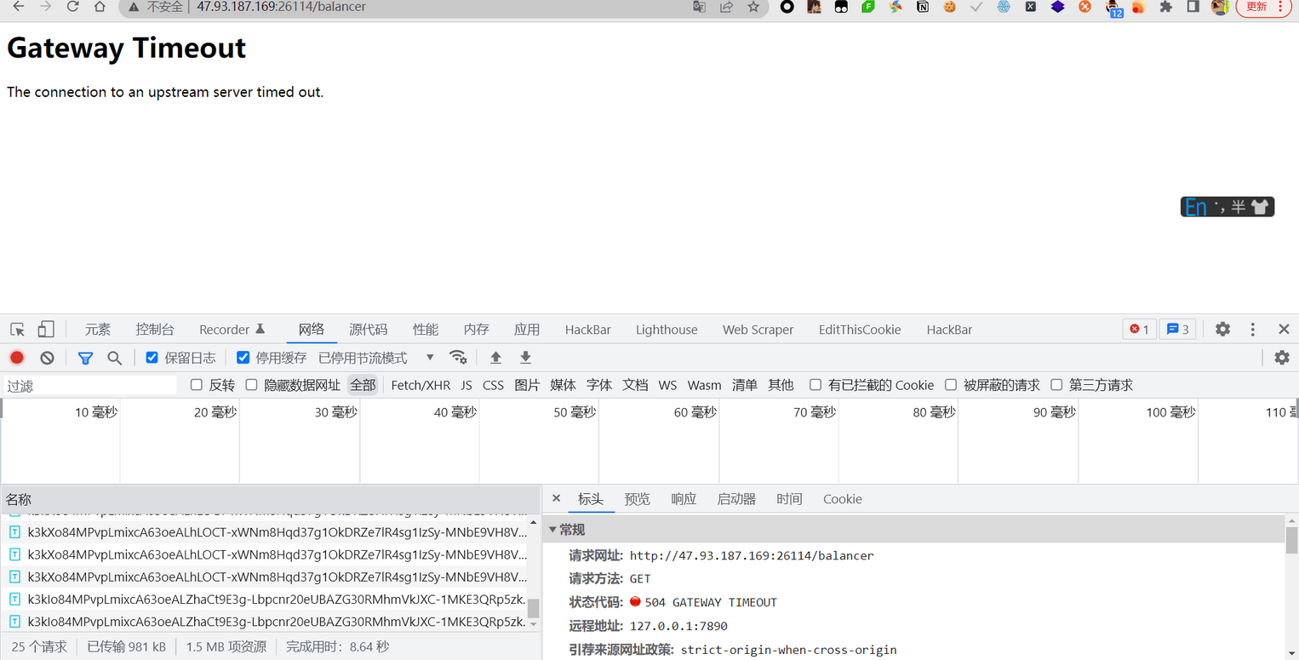Open the network request filter funnel
1299x660 pixels.
[85, 358]
